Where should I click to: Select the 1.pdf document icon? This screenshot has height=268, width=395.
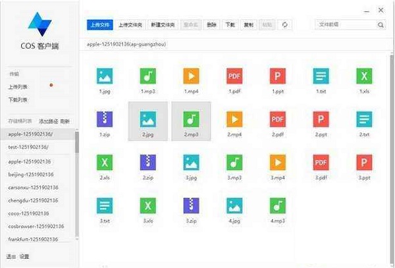[x=234, y=76]
